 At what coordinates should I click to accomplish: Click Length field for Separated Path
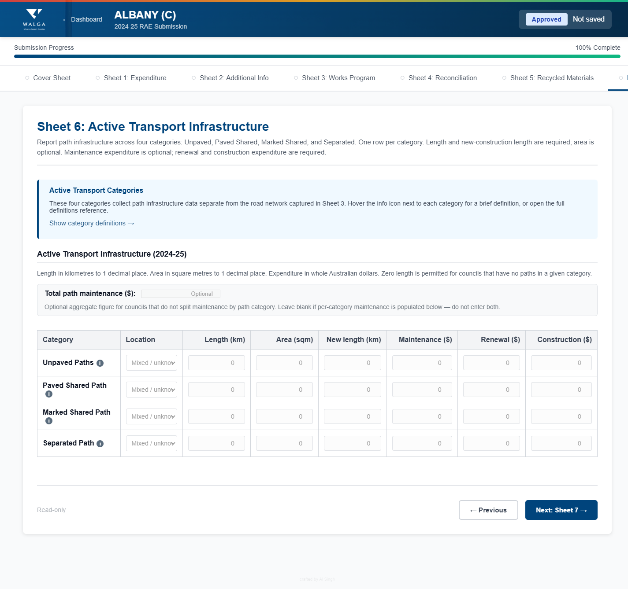click(216, 443)
